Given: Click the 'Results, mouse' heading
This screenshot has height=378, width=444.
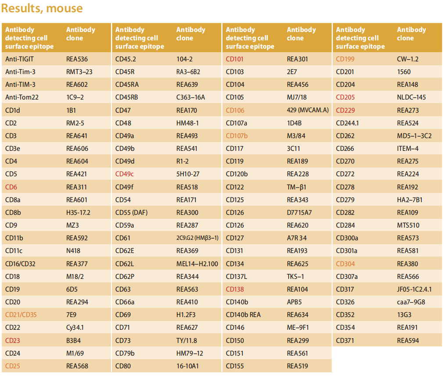Looking at the screenshot, I should pyautogui.click(x=42, y=8).
